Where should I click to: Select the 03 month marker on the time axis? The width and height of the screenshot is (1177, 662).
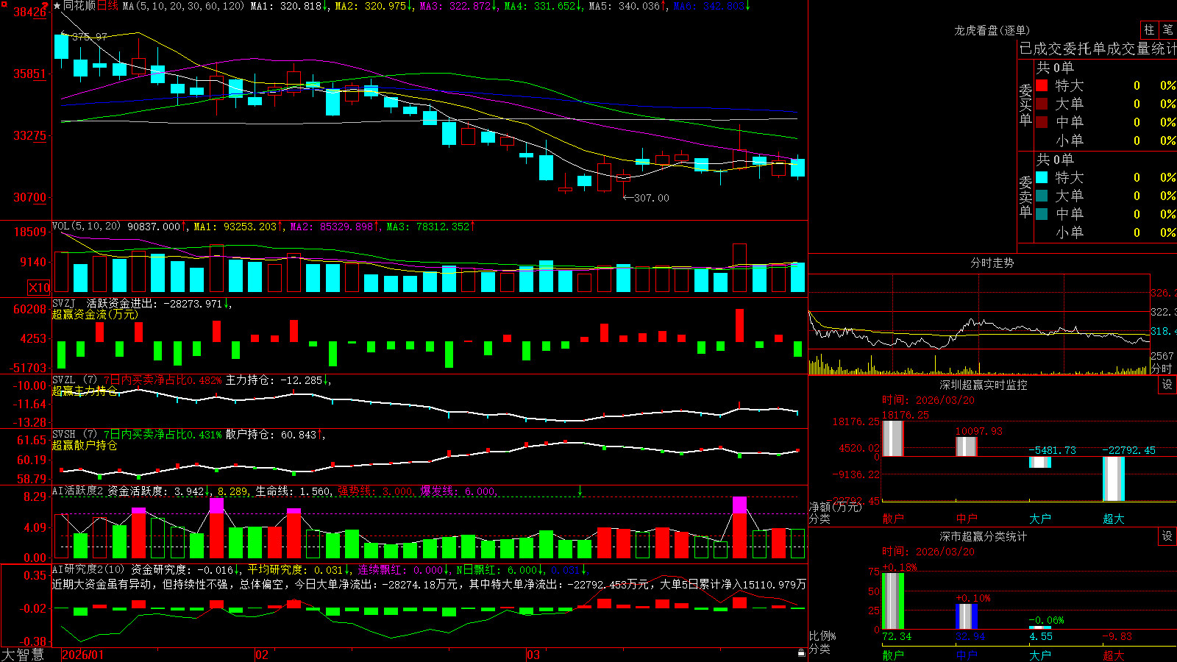[x=533, y=655]
